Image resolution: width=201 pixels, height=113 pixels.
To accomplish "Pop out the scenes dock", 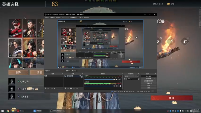I will point(62,74).
